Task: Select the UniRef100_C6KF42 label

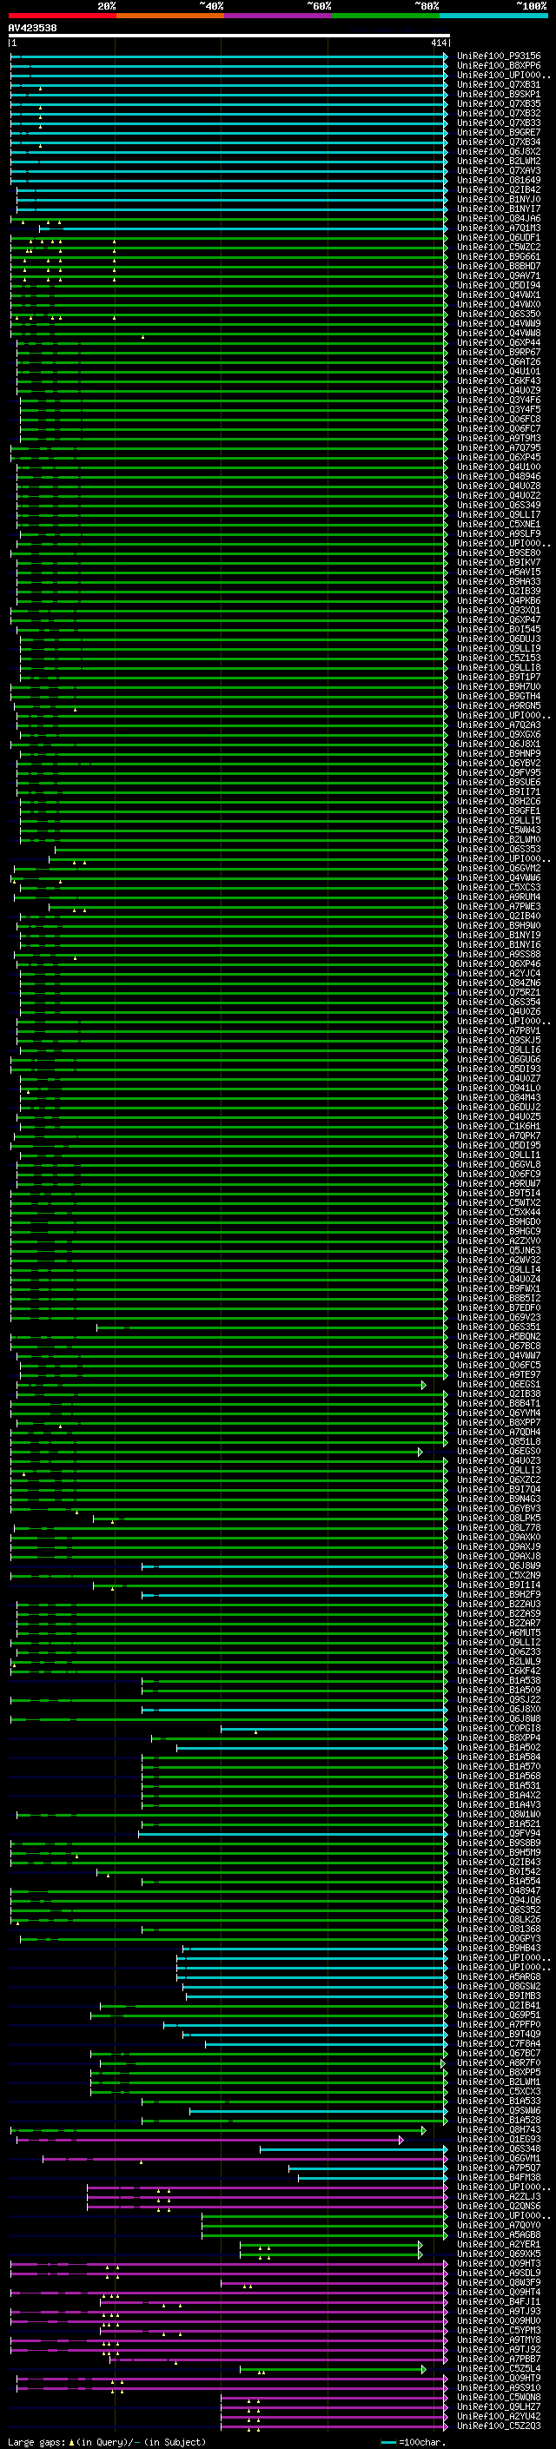Action: 498,1671
